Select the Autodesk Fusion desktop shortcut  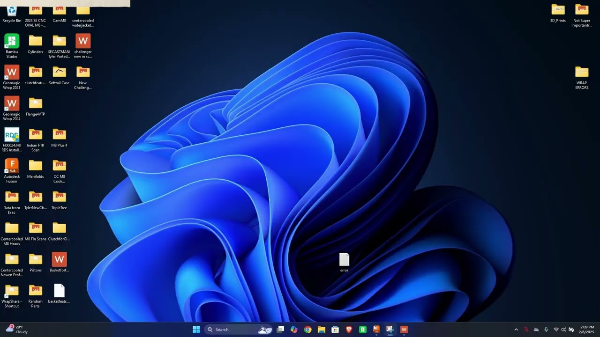(x=12, y=171)
